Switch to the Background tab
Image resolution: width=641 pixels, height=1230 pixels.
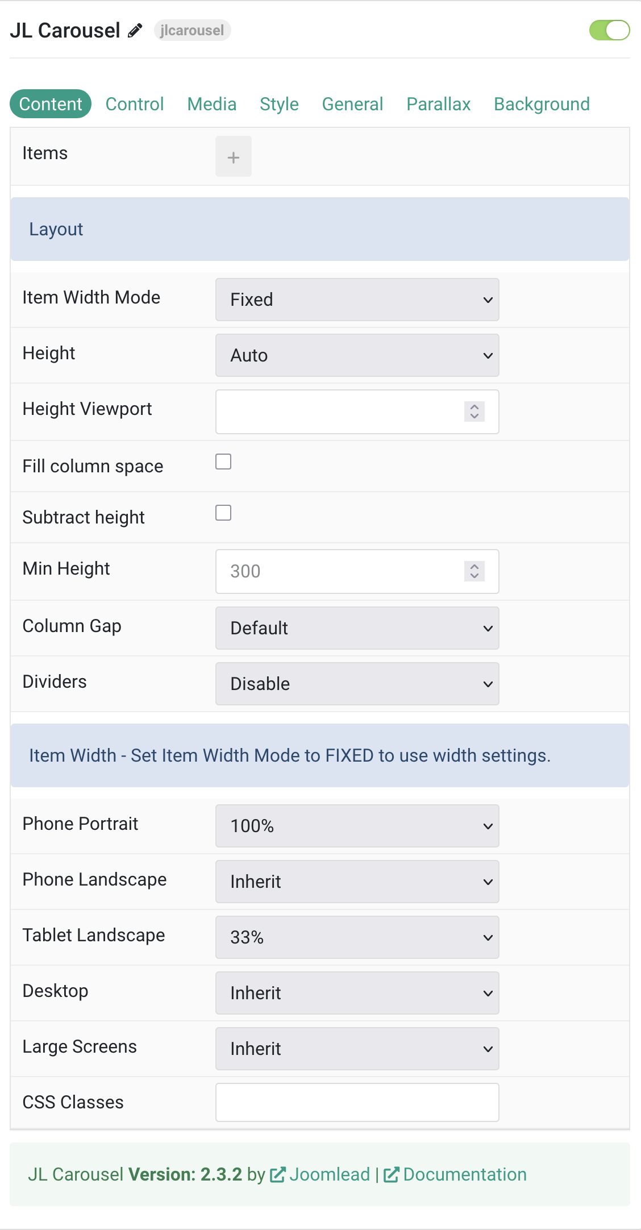coord(542,104)
